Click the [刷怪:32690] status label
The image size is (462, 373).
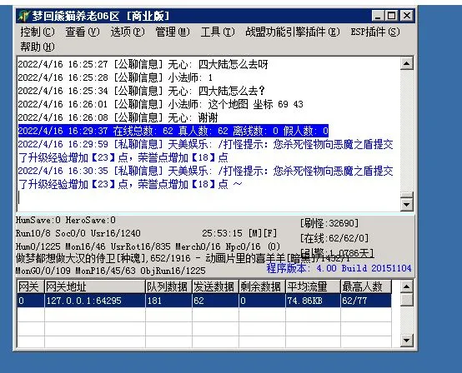329,223
